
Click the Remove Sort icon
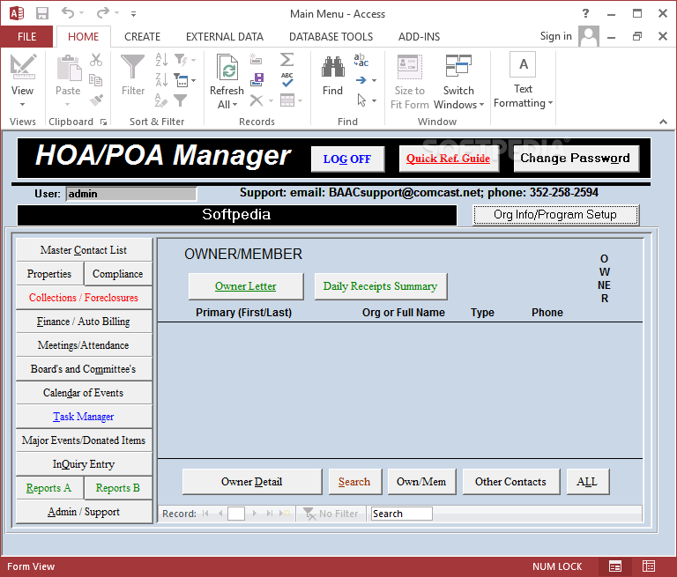point(161,100)
